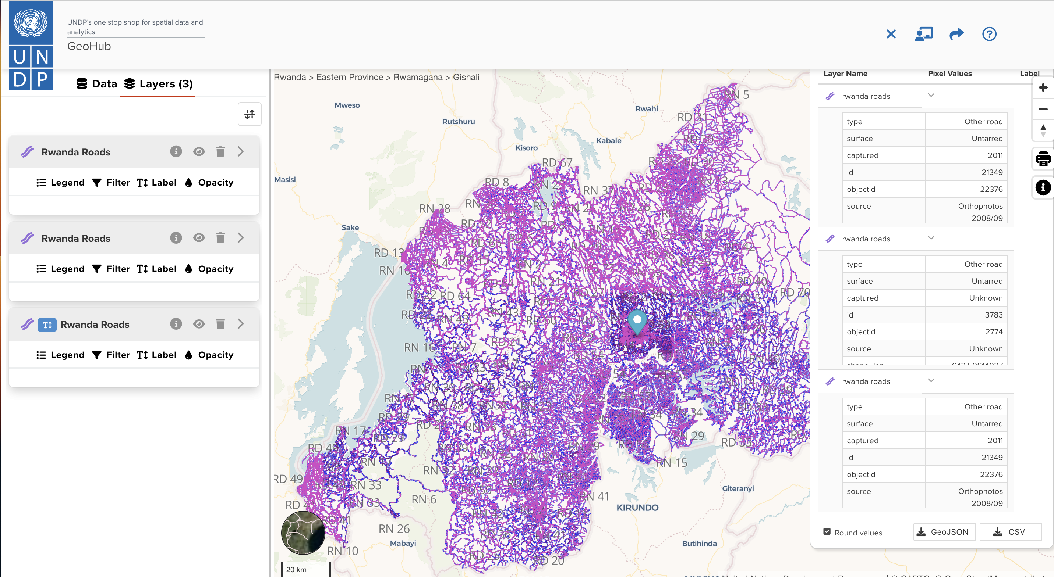1054x577 pixels.
Task: Click the Pixel Values column header
Action: 949,74
